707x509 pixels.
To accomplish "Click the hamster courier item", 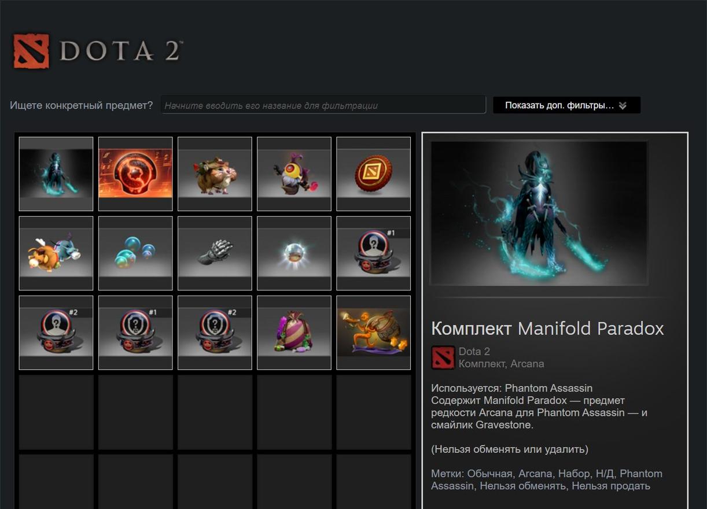I will [x=215, y=174].
